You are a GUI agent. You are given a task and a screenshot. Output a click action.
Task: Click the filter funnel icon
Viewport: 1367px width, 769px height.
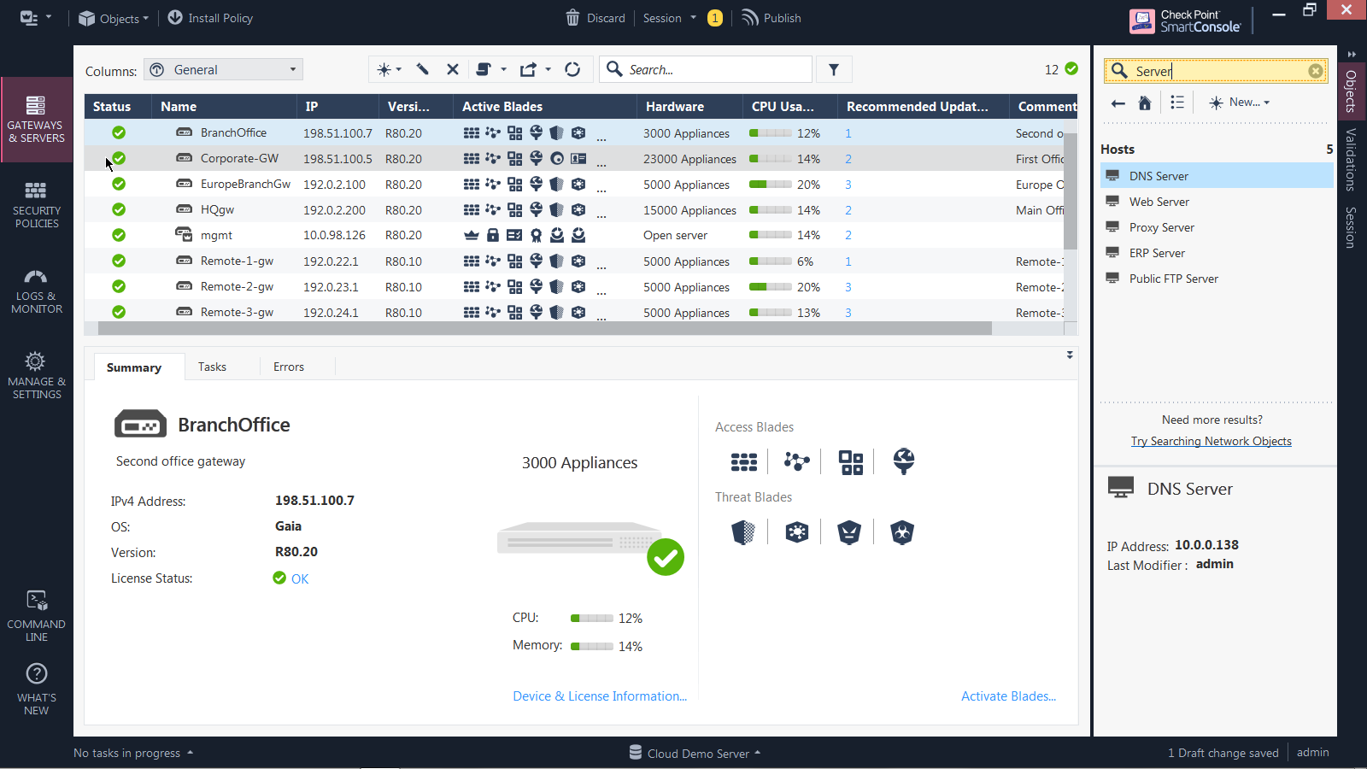click(x=834, y=70)
